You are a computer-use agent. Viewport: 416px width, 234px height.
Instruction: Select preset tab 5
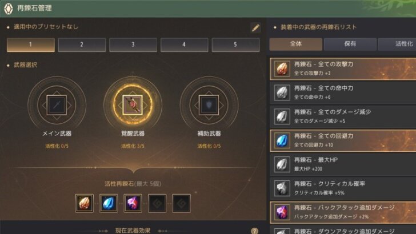click(x=235, y=45)
